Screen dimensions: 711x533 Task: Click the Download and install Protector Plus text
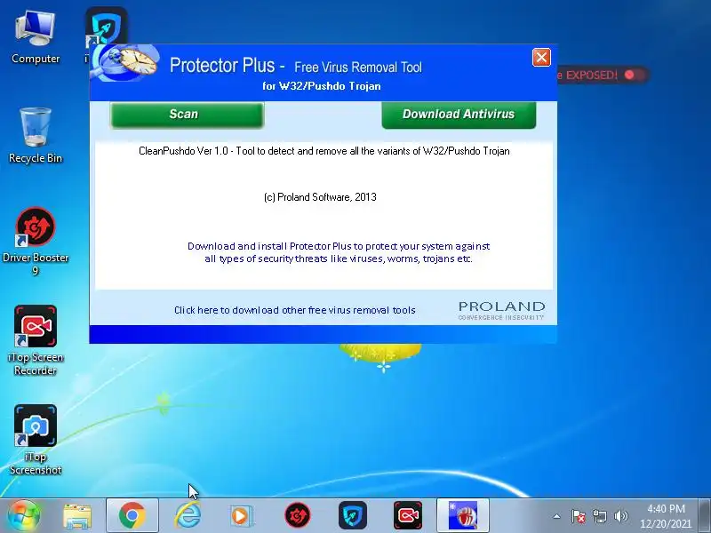coord(339,252)
